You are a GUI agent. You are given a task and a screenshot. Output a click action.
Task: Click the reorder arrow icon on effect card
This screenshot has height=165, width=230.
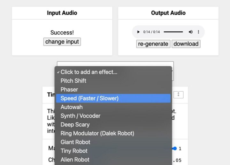[178, 95]
